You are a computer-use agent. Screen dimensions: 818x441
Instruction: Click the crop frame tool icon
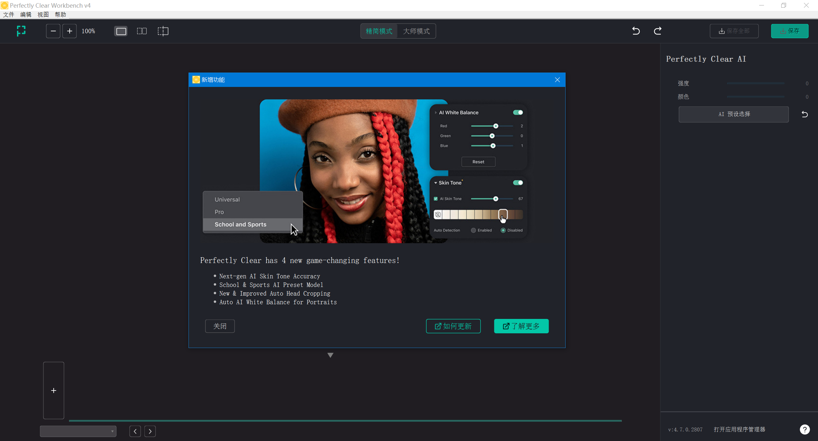pyautogui.click(x=21, y=31)
